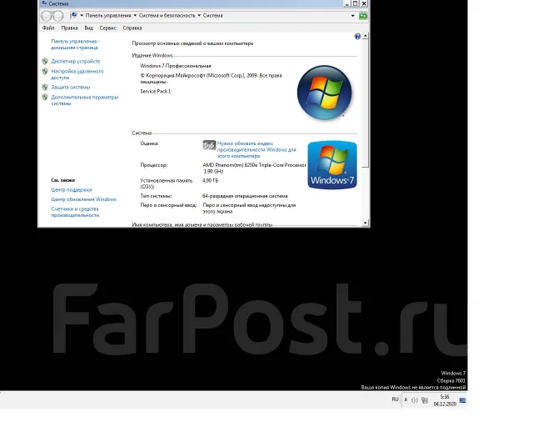The image size is (533, 427).
Task: Click the Windows 7 logo badge image
Action: (332, 165)
